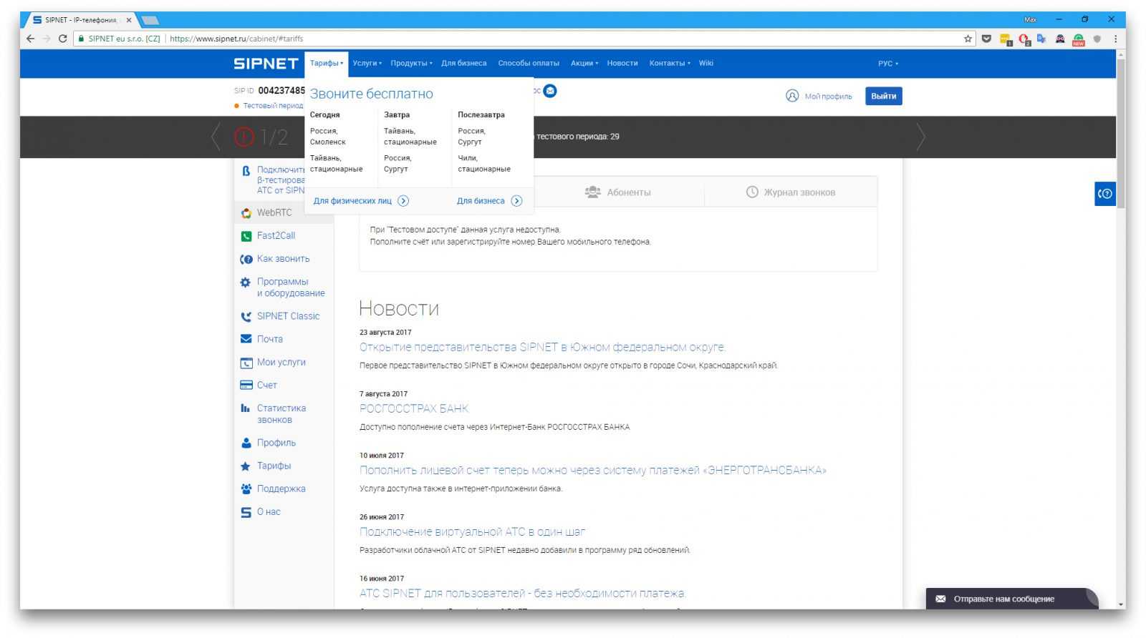The image size is (1146, 638).
Task: Click the page vertical scrollbar
Action: tap(1121, 132)
